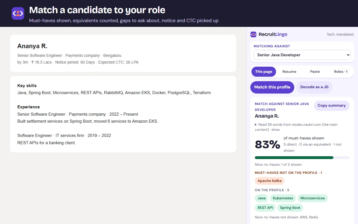
Task: Switch to the Resume tab
Action: coord(289,72)
